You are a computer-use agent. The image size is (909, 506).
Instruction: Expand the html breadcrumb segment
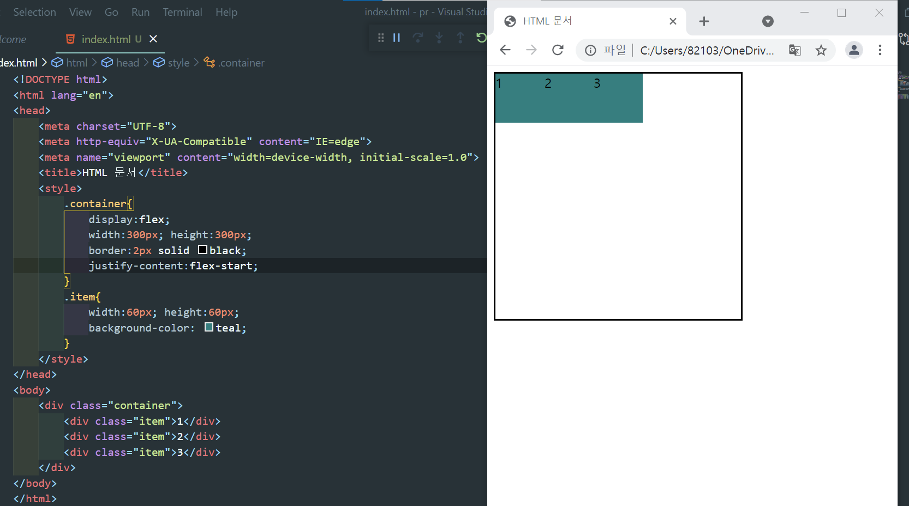pos(69,63)
